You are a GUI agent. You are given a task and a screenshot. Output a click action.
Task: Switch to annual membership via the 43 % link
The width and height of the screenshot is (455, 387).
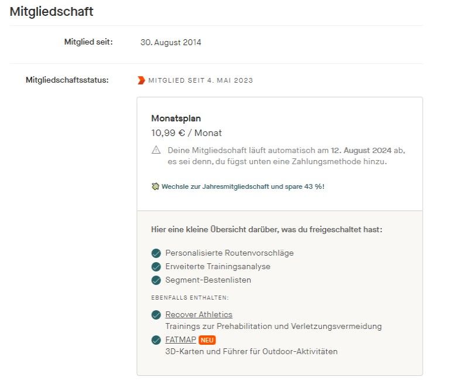242,186
